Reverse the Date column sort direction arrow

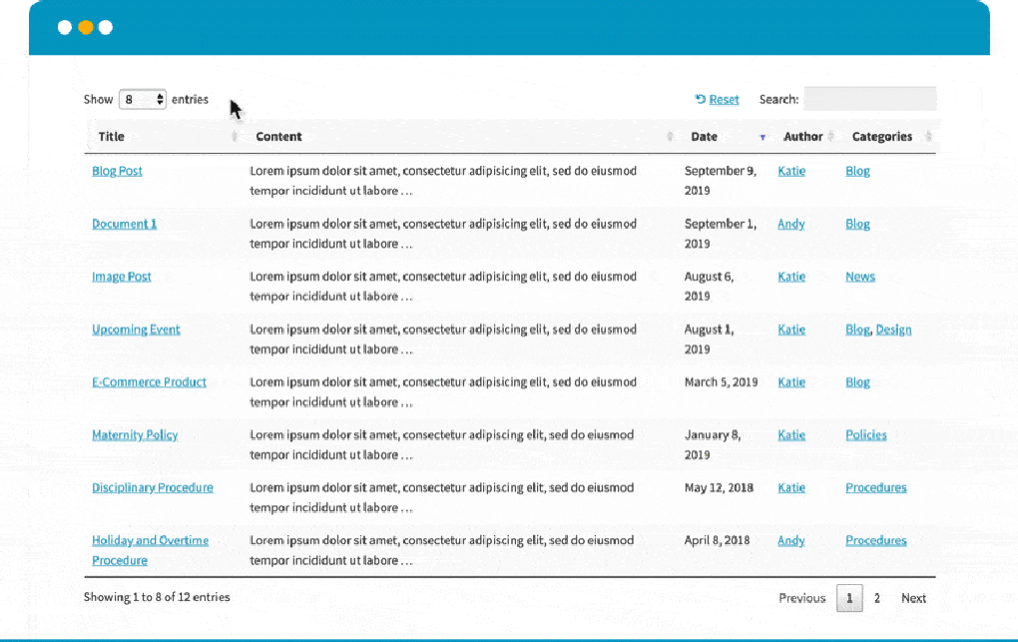pyautogui.click(x=764, y=136)
